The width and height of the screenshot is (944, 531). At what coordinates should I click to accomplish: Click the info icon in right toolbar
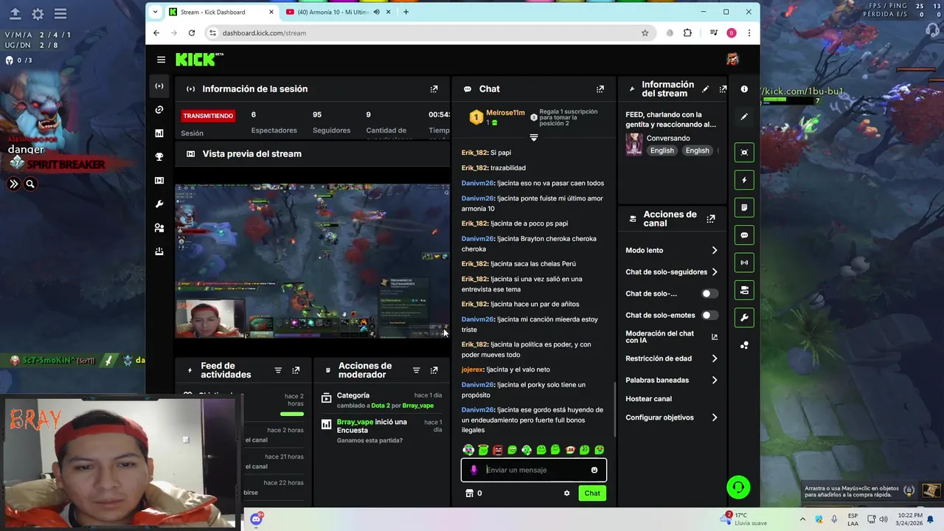click(744, 89)
